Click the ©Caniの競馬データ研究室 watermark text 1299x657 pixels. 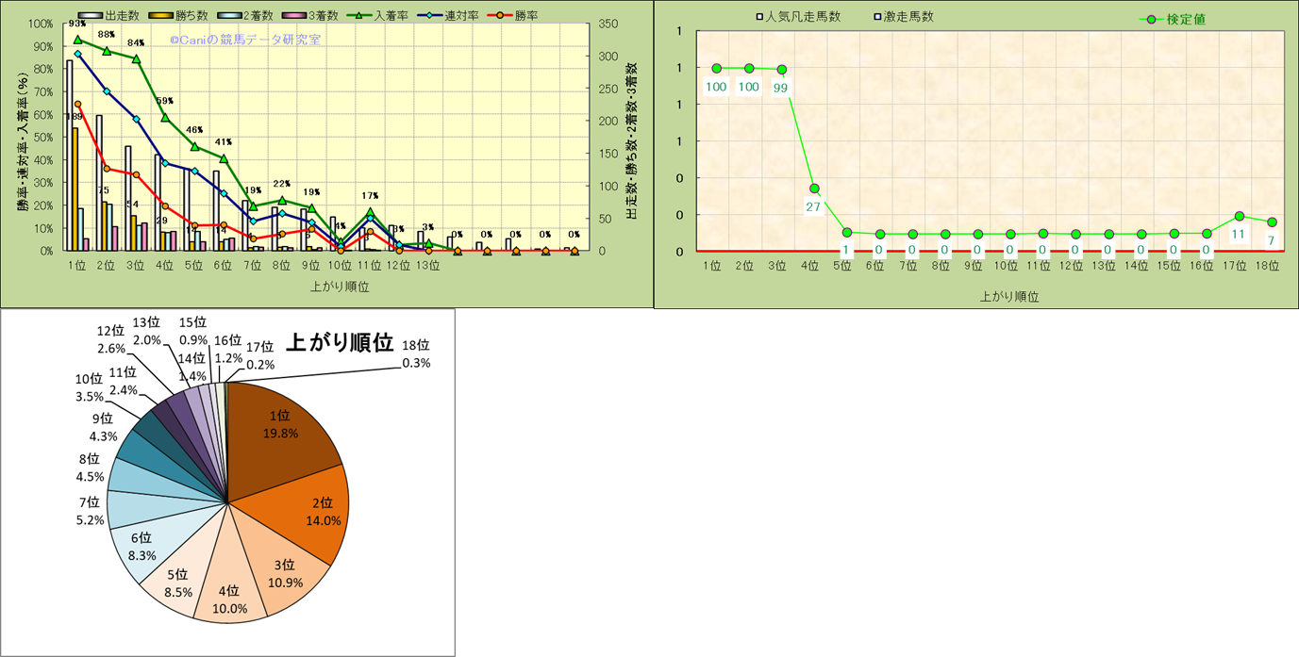click(245, 40)
